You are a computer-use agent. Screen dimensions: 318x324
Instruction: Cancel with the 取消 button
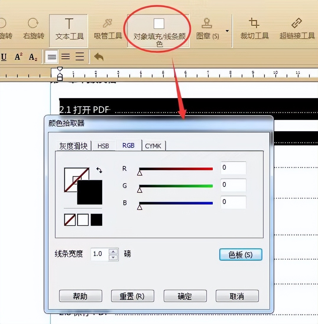(237, 296)
